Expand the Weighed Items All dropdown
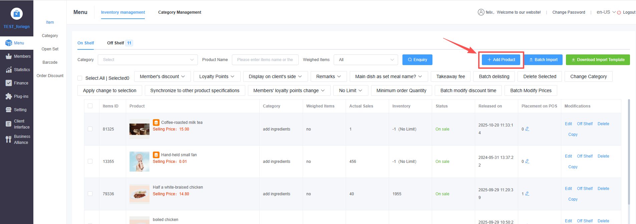The height and width of the screenshot is (224, 636). point(366,60)
